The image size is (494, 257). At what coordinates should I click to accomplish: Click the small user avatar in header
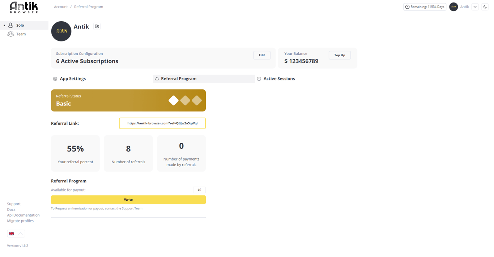tap(453, 7)
